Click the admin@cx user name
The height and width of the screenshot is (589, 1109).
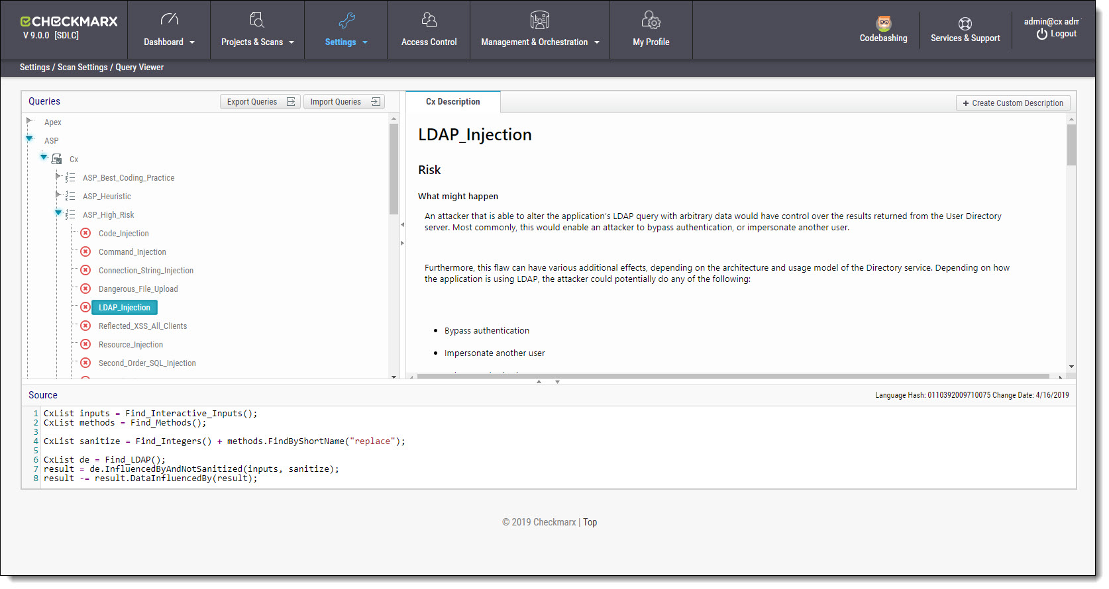pos(1051,21)
